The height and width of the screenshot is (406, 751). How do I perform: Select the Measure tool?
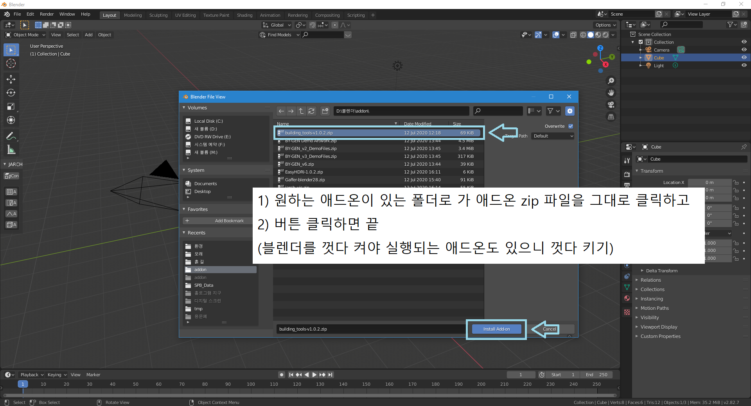(11, 150)
